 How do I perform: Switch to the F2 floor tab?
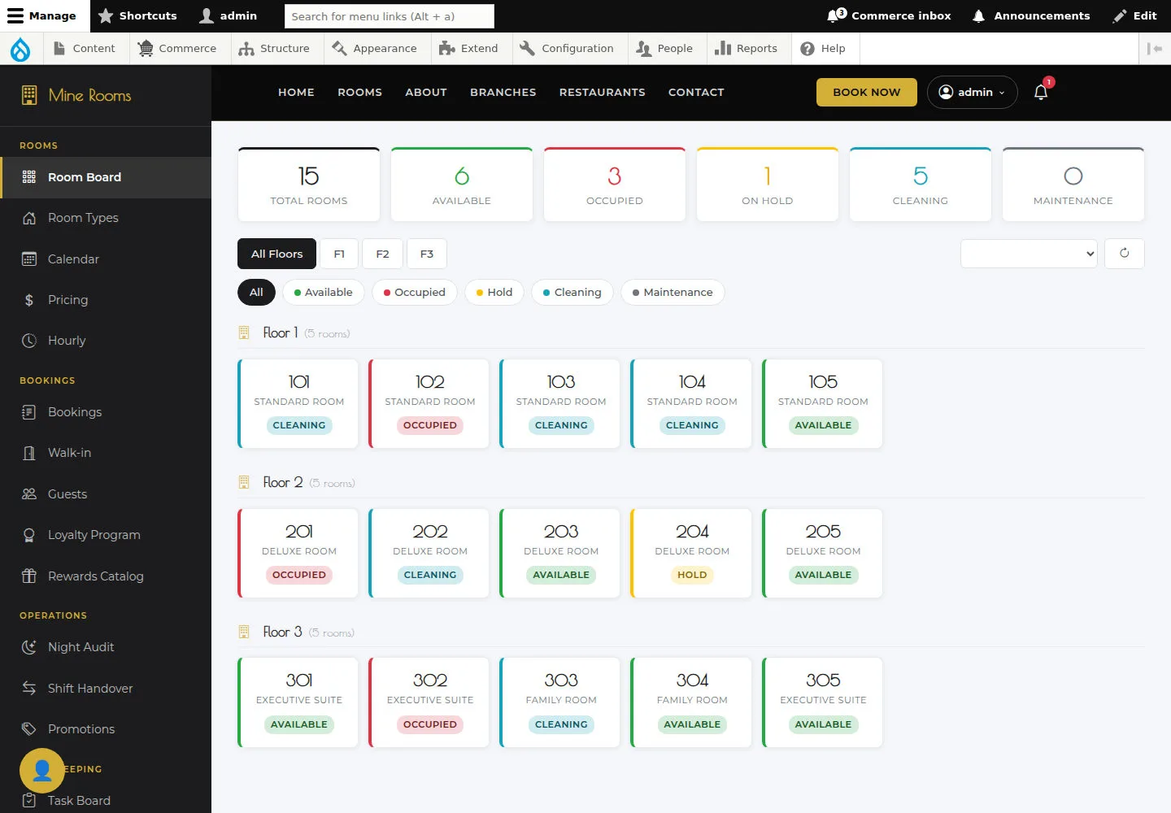point(382,254)
